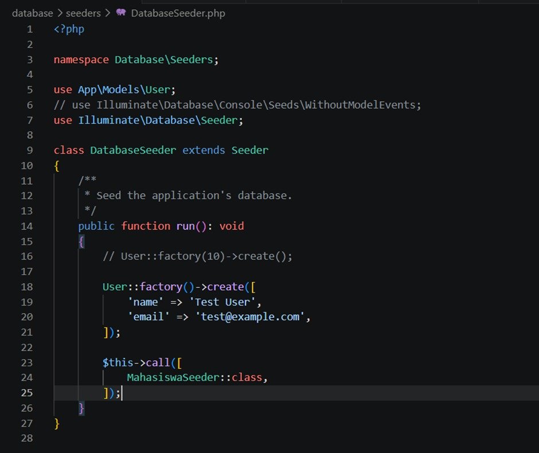The image size is (539, 453).
Task: Click 'public' keyword on line 14
Action: [96, 226]
